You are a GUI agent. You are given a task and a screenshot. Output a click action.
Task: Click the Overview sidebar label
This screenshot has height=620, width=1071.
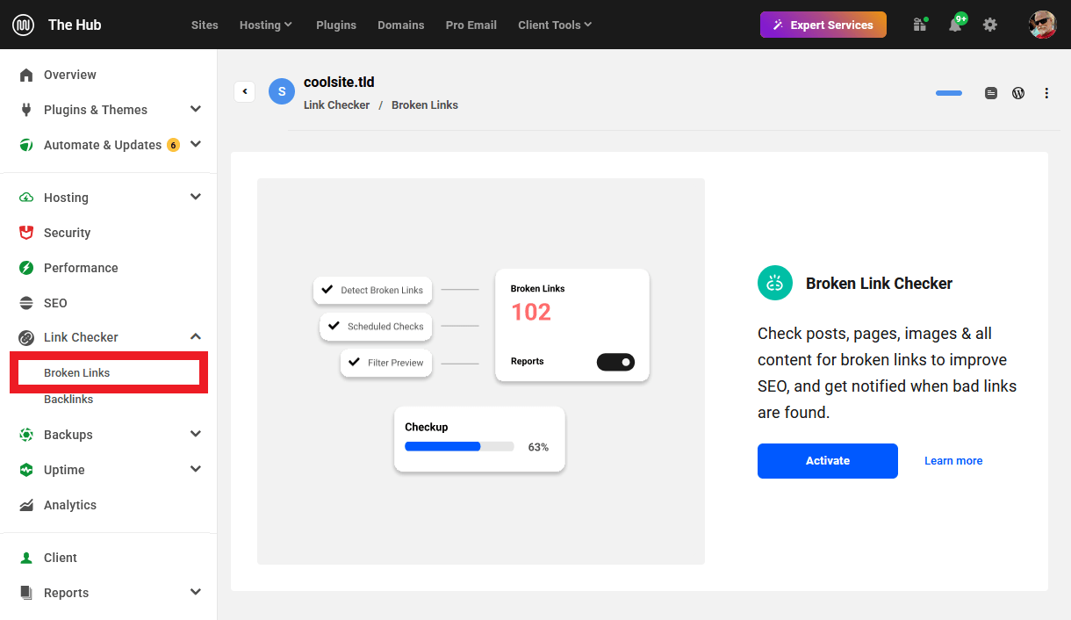coord(70,75)
